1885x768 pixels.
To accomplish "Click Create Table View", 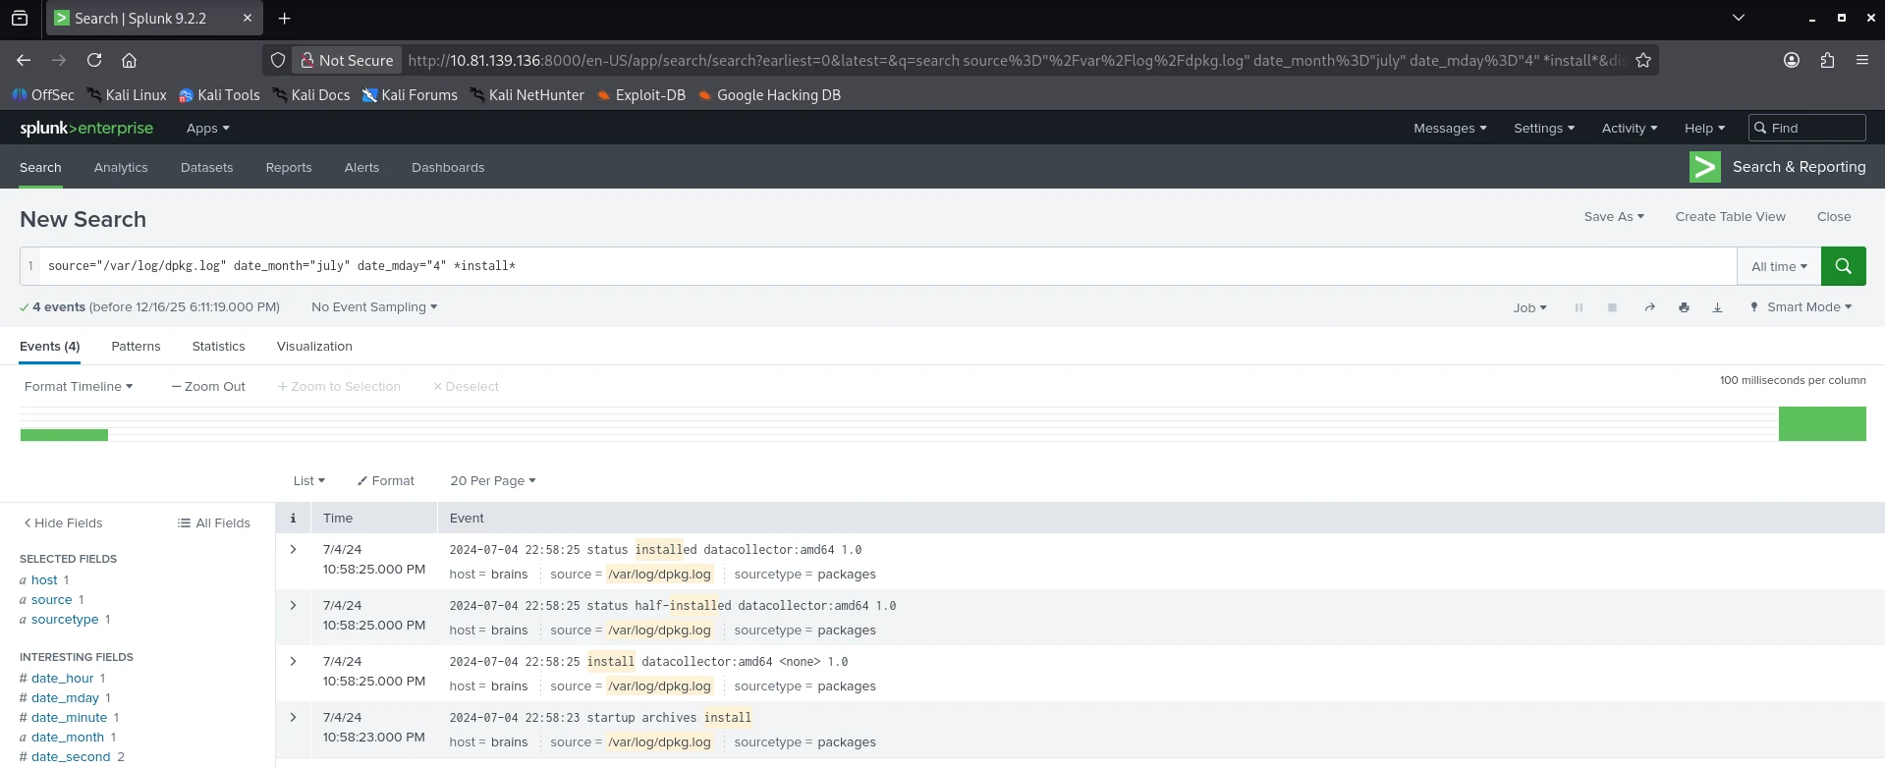I will pos(1730,217).
